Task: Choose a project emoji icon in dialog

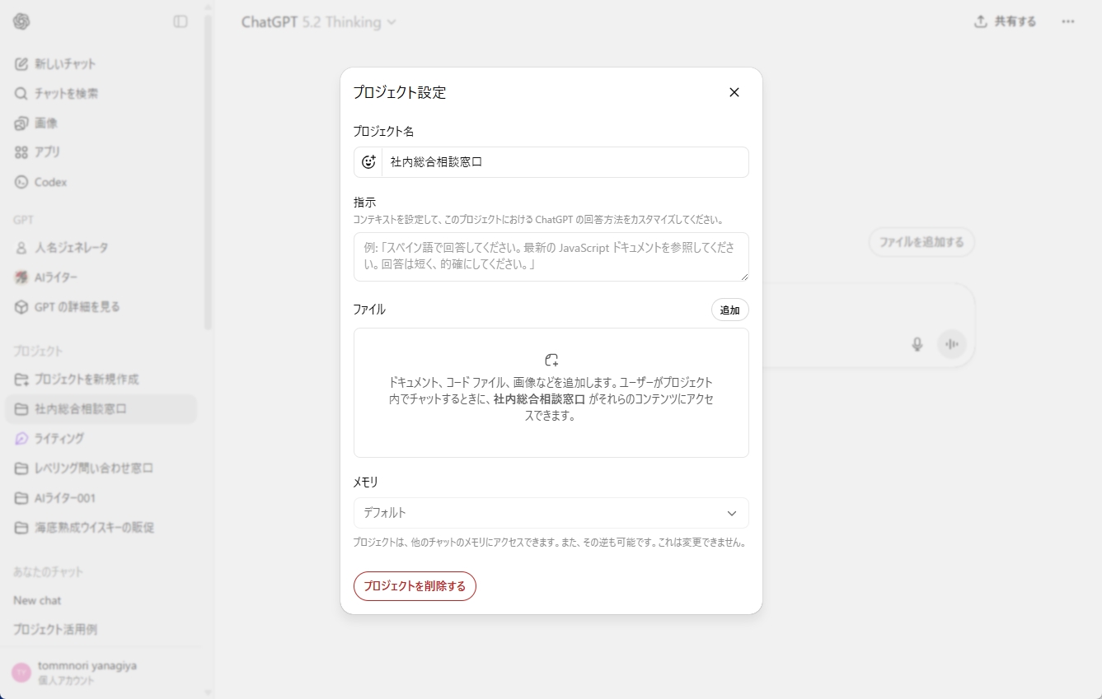Action: pyautogui.click(x=368, y=162)
